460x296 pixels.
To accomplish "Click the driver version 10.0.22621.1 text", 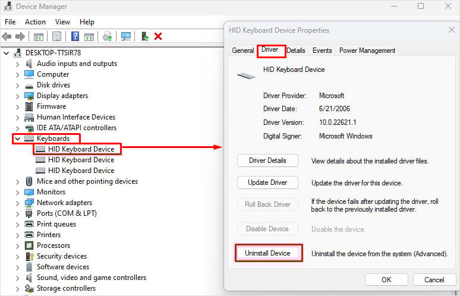I will coord(338,122).
